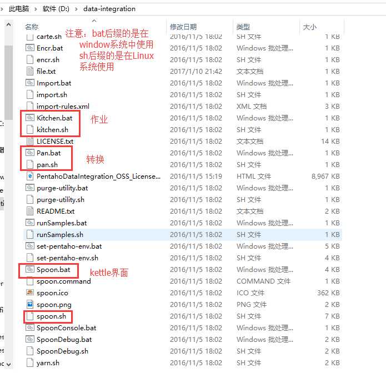Click the 362 KB size value
Screen dimensions: 386x373
coord(328,293)
